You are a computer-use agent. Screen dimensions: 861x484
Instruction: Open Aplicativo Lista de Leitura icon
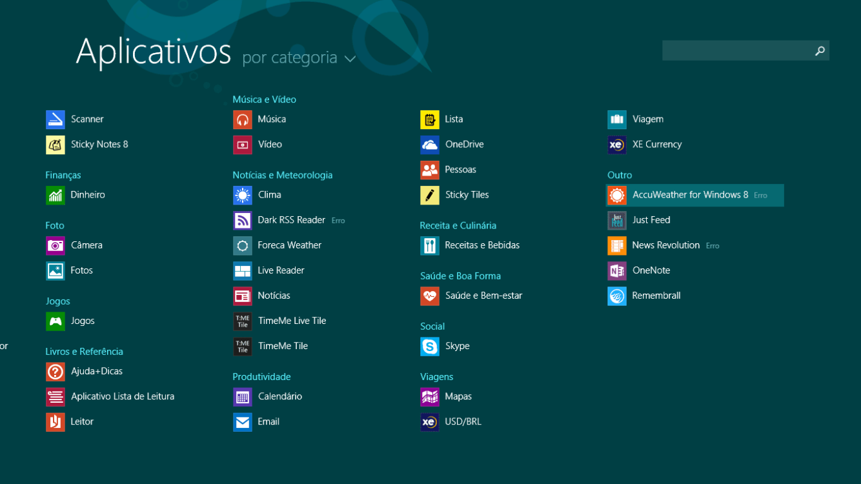click(x=56, y=396)
